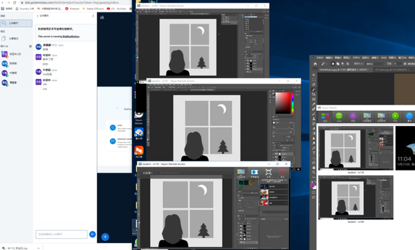Click New Selection mode in options bar
415x250 pixels.
tap(333, 64)
